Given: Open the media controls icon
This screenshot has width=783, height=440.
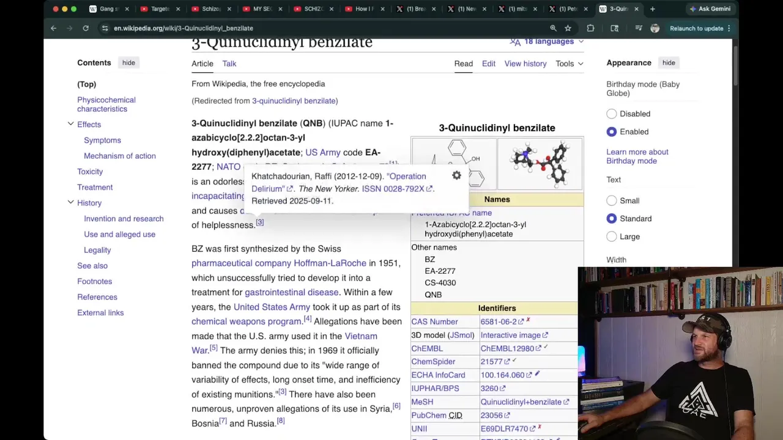Looking at the screenshot, I should coord(639,28).
